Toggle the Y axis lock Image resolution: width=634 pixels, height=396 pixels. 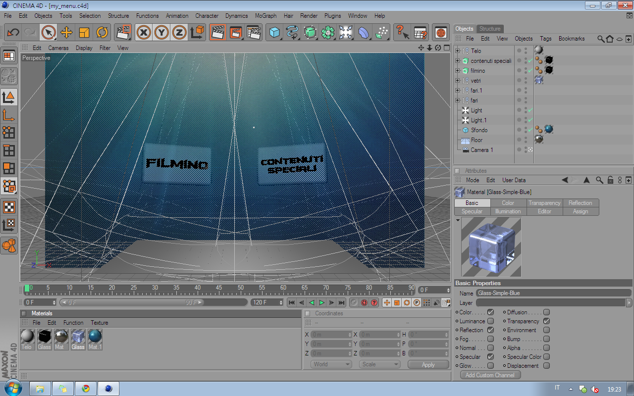[x=161, y=33]
